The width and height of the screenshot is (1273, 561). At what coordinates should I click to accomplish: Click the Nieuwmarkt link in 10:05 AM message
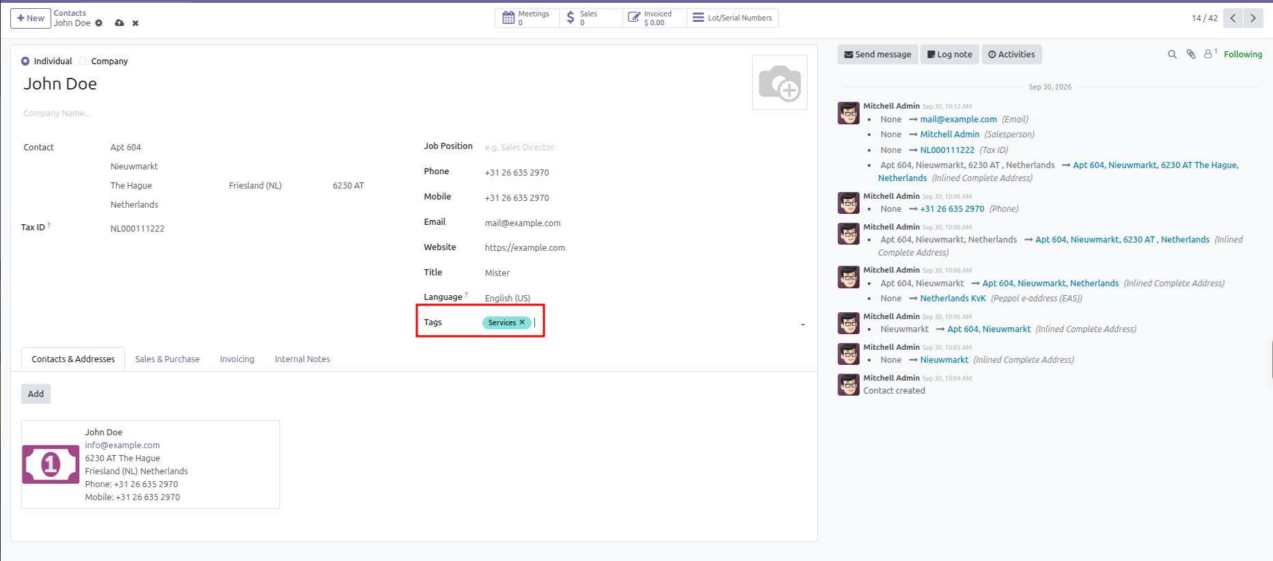[944, 360]
